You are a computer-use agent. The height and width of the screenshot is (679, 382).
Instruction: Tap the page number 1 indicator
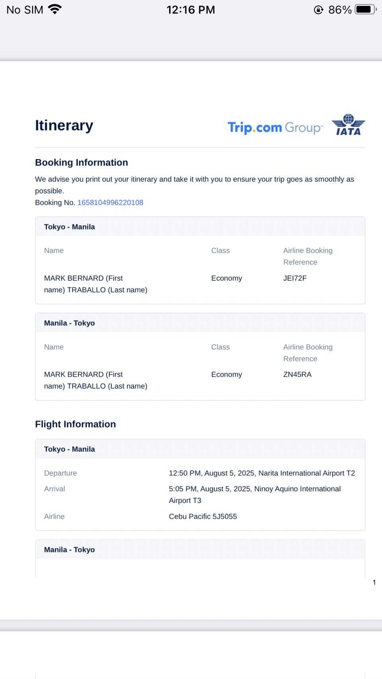click(x=374, y=582)
